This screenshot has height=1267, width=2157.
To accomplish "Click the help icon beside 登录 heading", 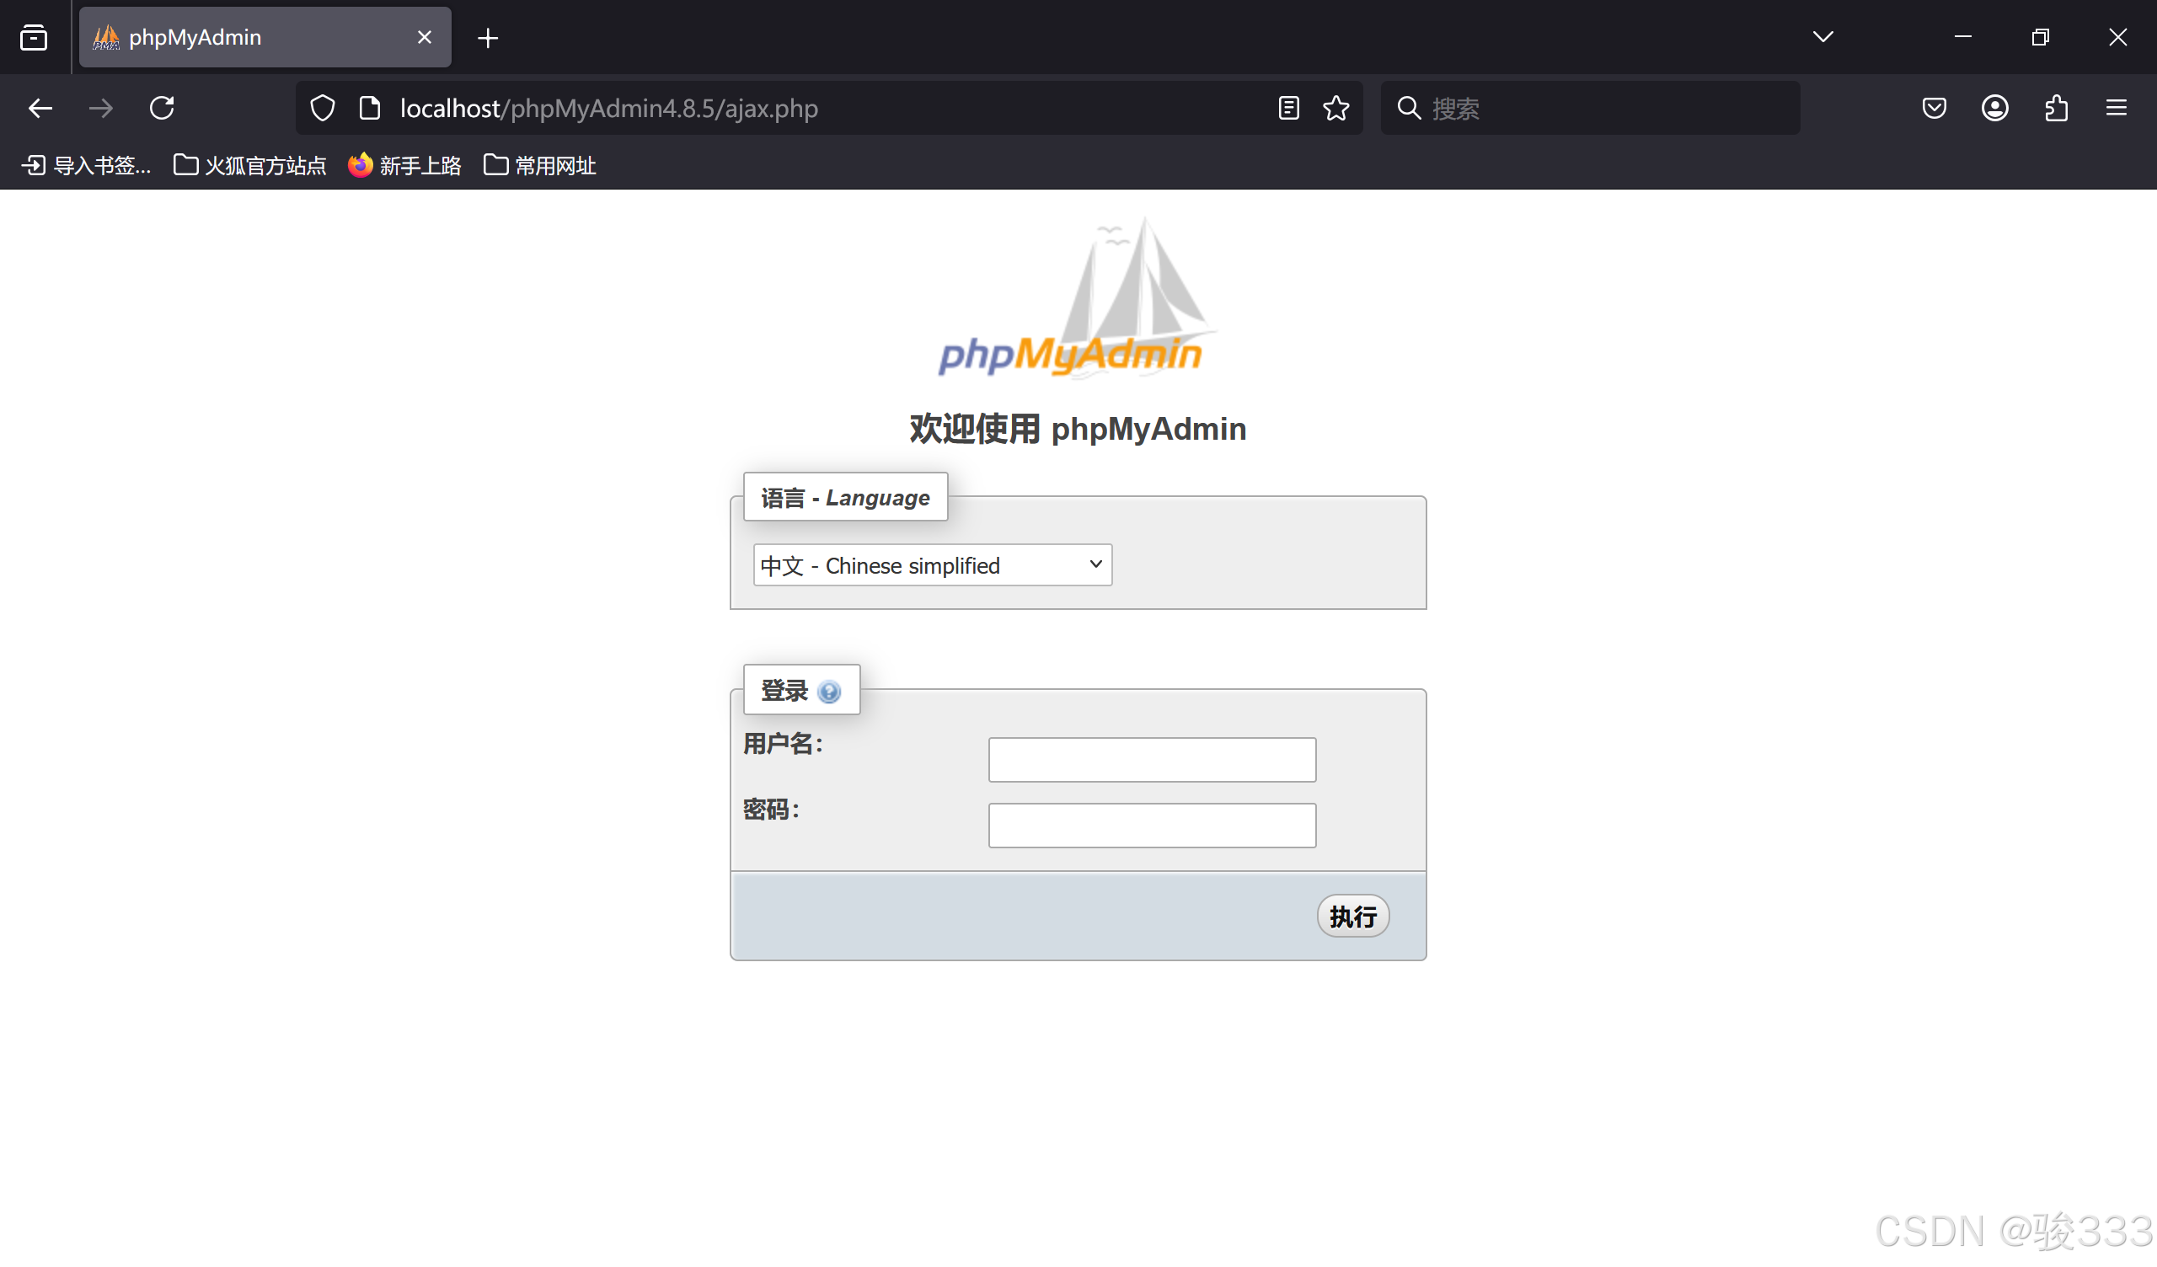I will (828, 692).
